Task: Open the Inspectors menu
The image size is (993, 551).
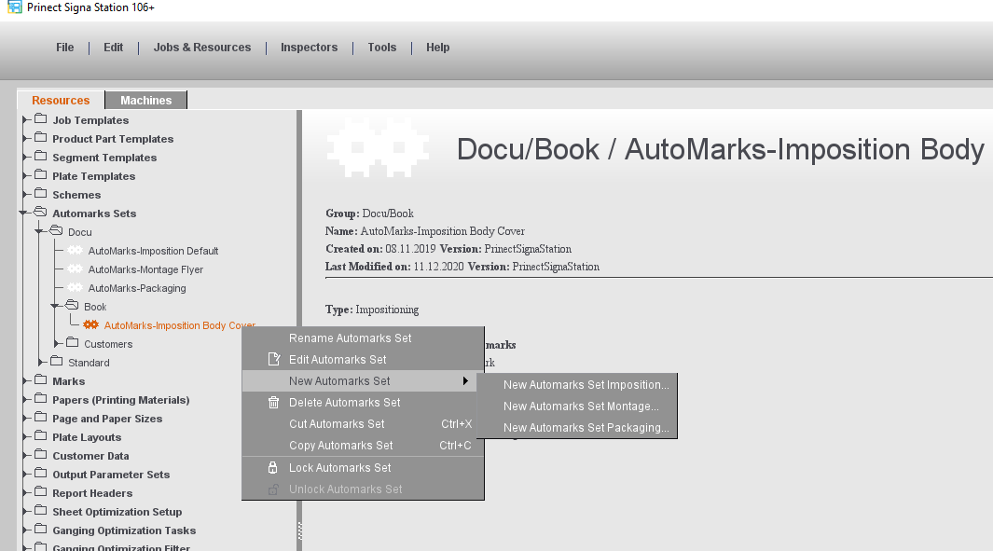Action: (x=309, y=48)
